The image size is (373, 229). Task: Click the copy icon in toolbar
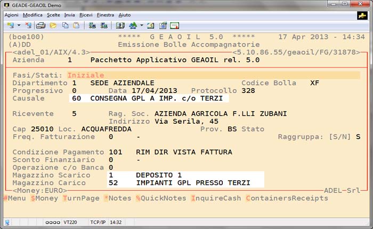(65, 25)
